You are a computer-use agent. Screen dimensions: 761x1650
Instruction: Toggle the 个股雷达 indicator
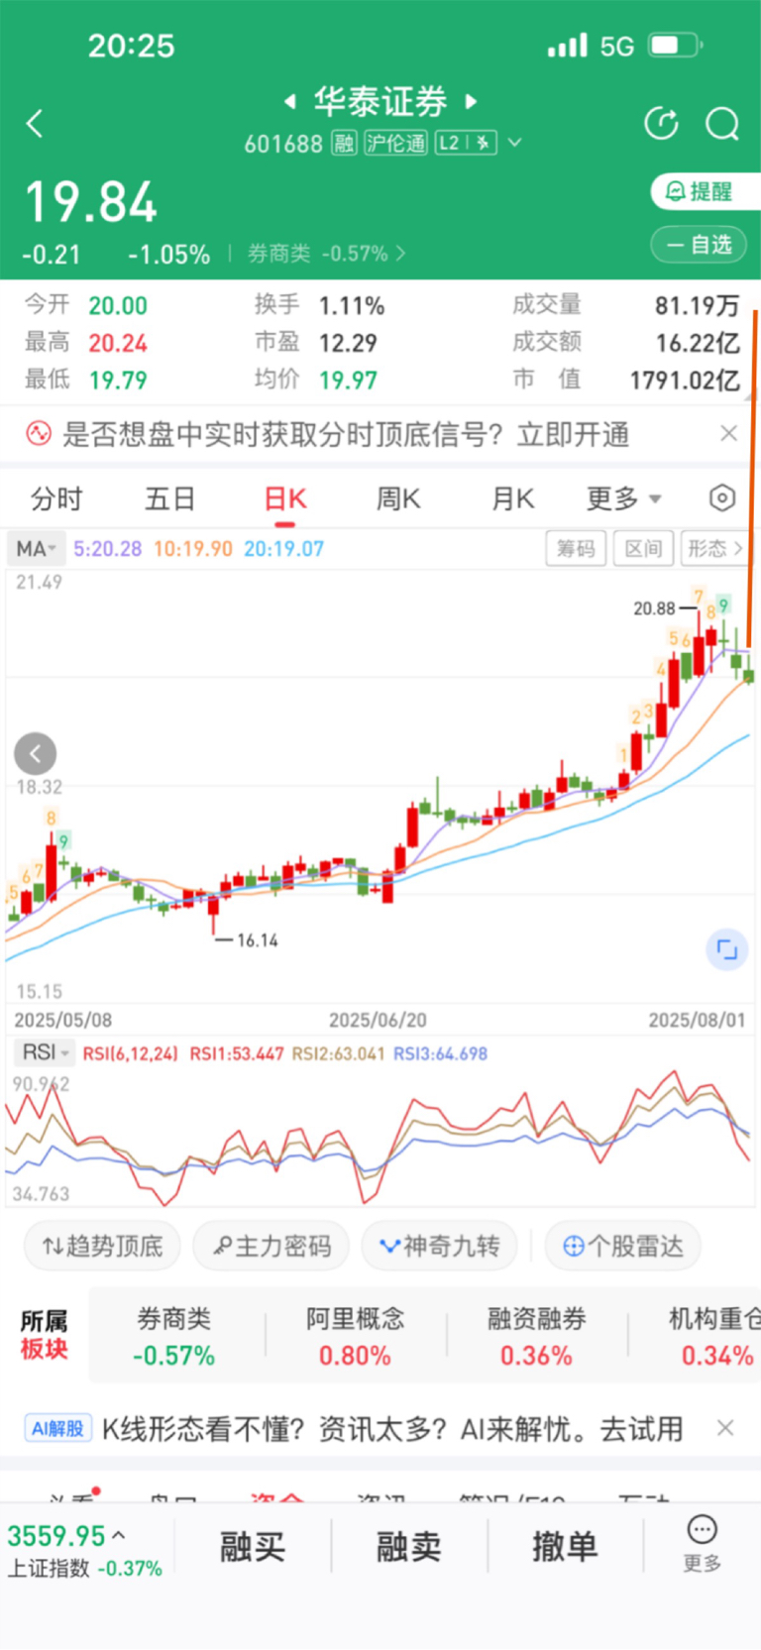pyautogui.click(x=623, y=1246)
